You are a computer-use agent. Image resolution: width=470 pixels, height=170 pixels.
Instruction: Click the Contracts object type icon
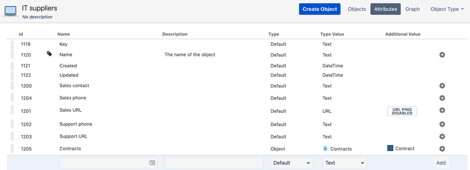[325, 148]
